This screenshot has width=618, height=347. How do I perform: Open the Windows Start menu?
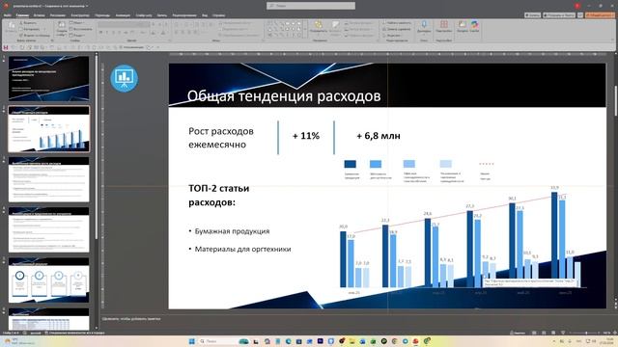[192, 341]
